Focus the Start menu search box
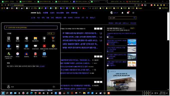 (x=31, y=27)
